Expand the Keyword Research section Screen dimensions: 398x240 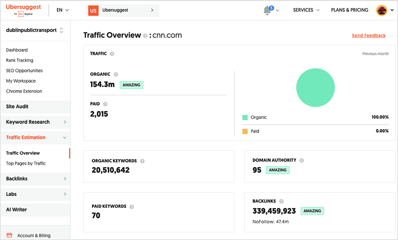35,122
